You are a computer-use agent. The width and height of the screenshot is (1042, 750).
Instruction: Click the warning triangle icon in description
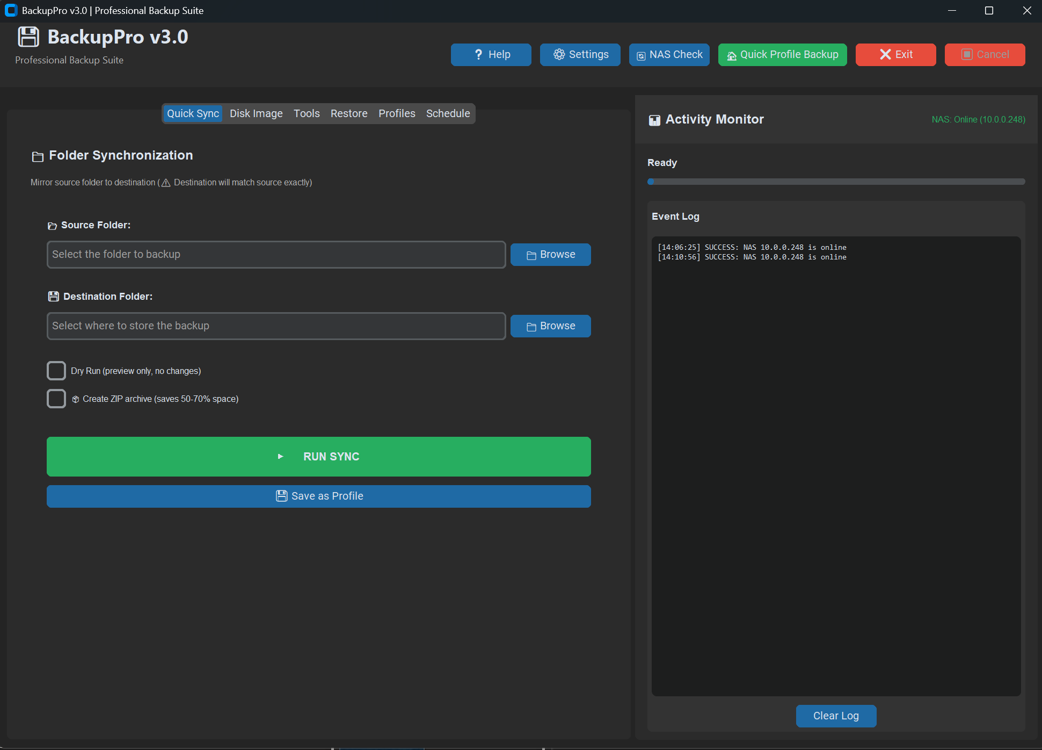166,183
